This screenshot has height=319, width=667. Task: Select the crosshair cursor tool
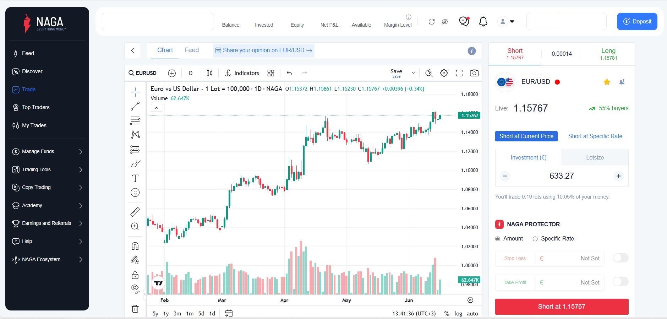(135, 92)
